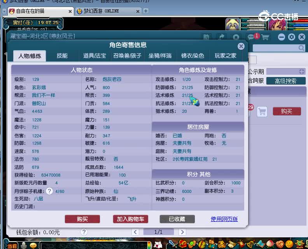Viewport: 308px width, 249px height.
Task: Click the pink-haired character portrait
Action: click(277, 25)
